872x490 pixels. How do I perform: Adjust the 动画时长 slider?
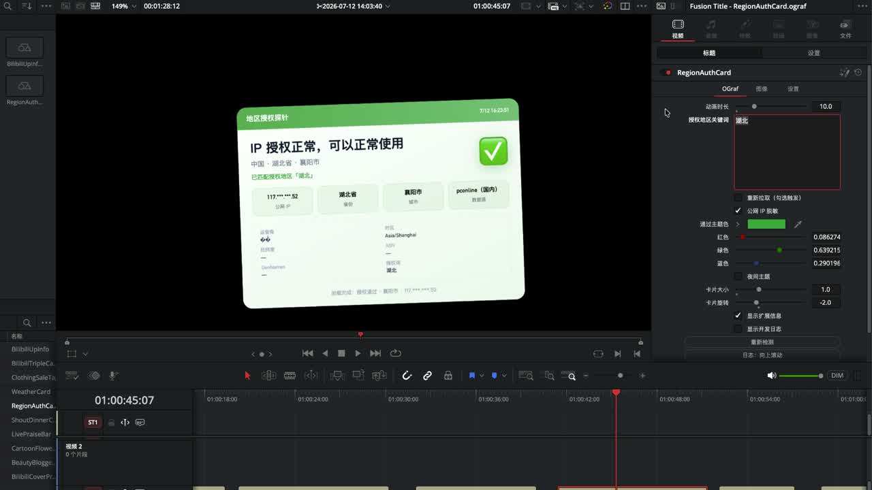[x=770, y=106]
